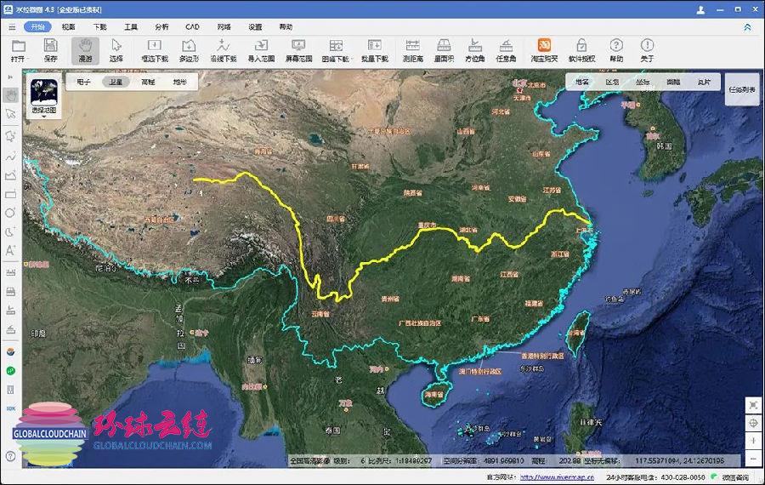Expand the 打开 open dropdown
Image resolution: width=765 pixels, height=485 pixels.
[x=19, y=59]
